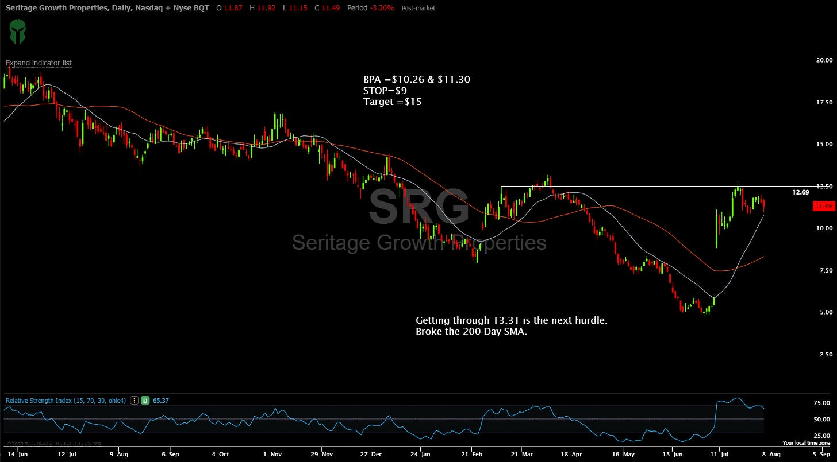Viewport: 837px width, 462px height.
Task: Click the 14. Jun date axis label
Action: 17,454
